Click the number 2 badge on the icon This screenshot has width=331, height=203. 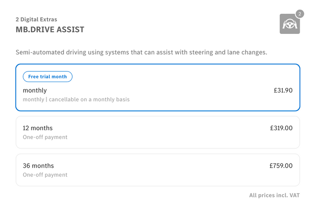click(x=299, y=14)
